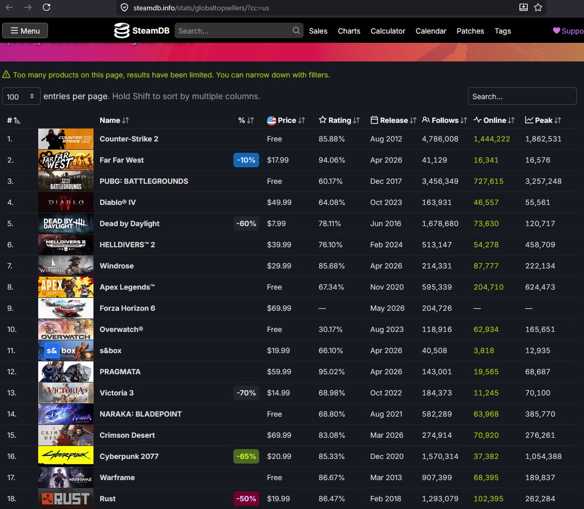Open the Counter-Strike 2 name link
Image resolution: width=584 pixels, height=509 pixels.
[129, 139]
